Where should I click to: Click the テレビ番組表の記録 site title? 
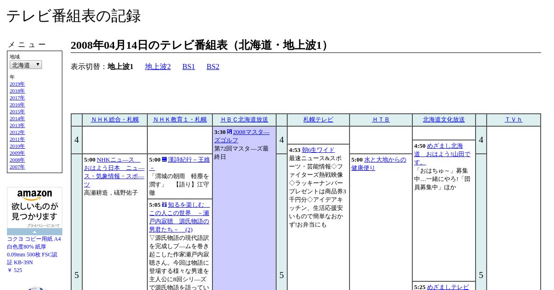(73, 16)
